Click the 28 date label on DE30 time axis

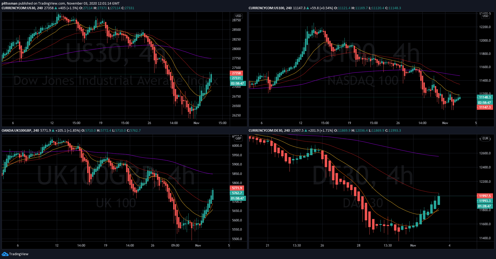(359, 245)
